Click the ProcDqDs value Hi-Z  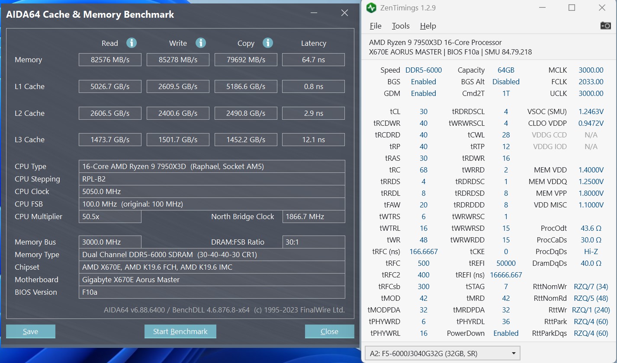click(x=591, y=252)
